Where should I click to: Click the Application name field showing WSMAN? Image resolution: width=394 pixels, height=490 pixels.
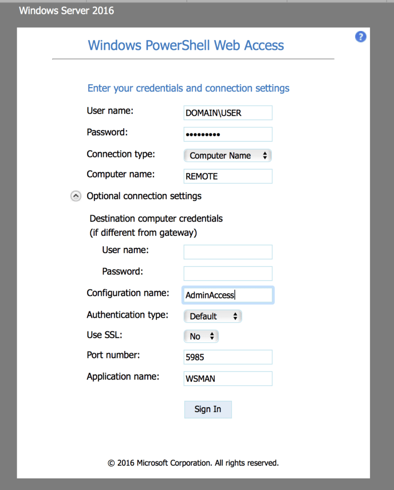[x=228, y=379]
